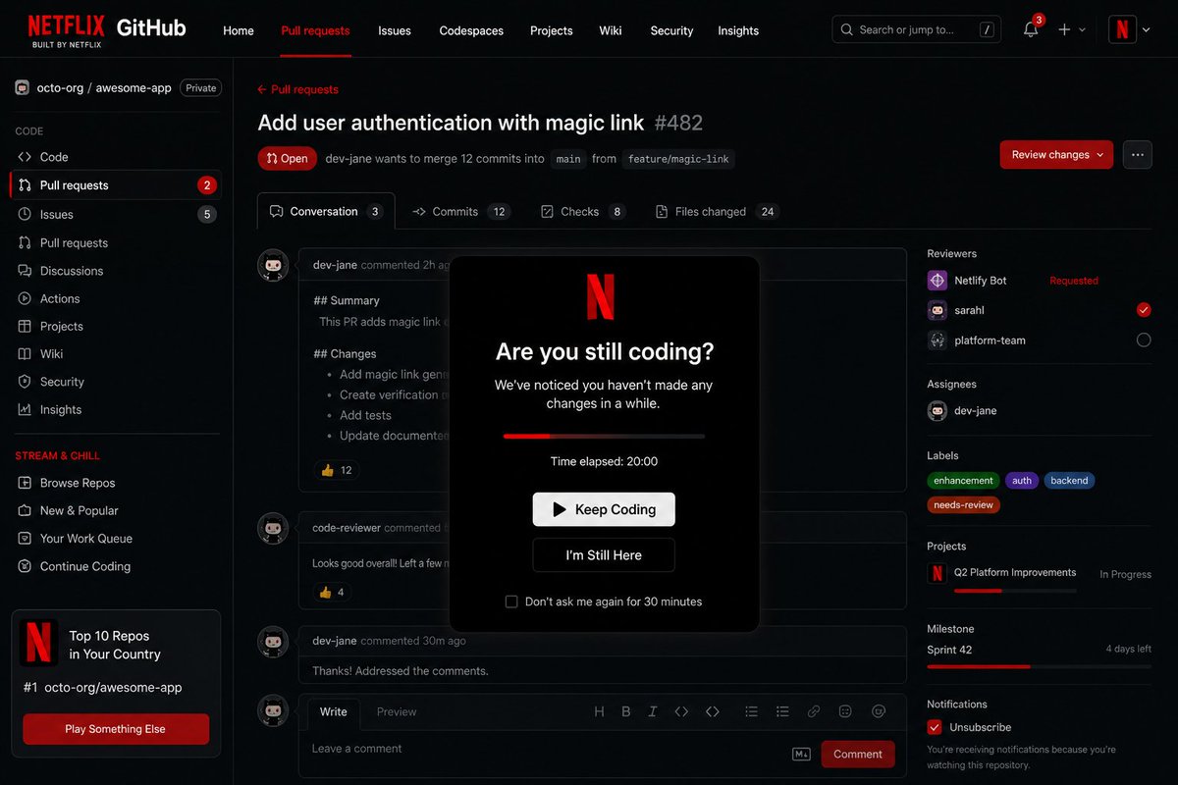The height and width of the screenshot is (785, 1178).
Task: Click the plus create-new icon
Action: [1064, 29]
